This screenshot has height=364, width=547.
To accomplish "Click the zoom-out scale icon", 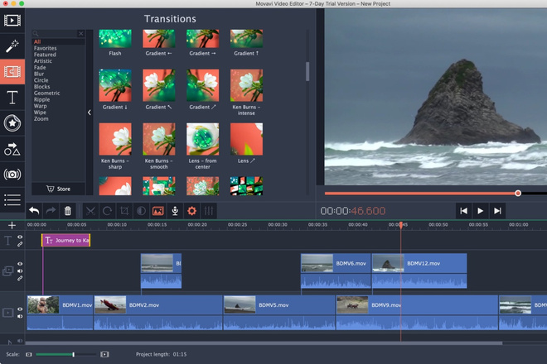I will 29,355.
